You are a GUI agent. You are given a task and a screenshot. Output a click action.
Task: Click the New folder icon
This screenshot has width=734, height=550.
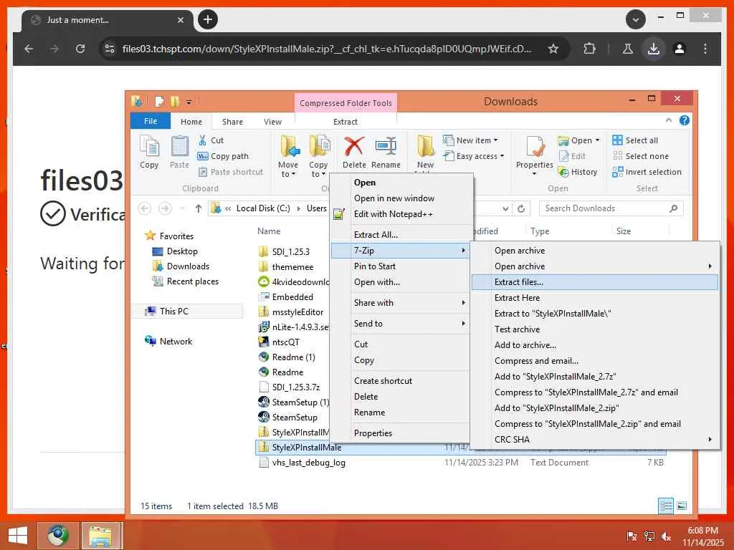(x=426, y=146)
